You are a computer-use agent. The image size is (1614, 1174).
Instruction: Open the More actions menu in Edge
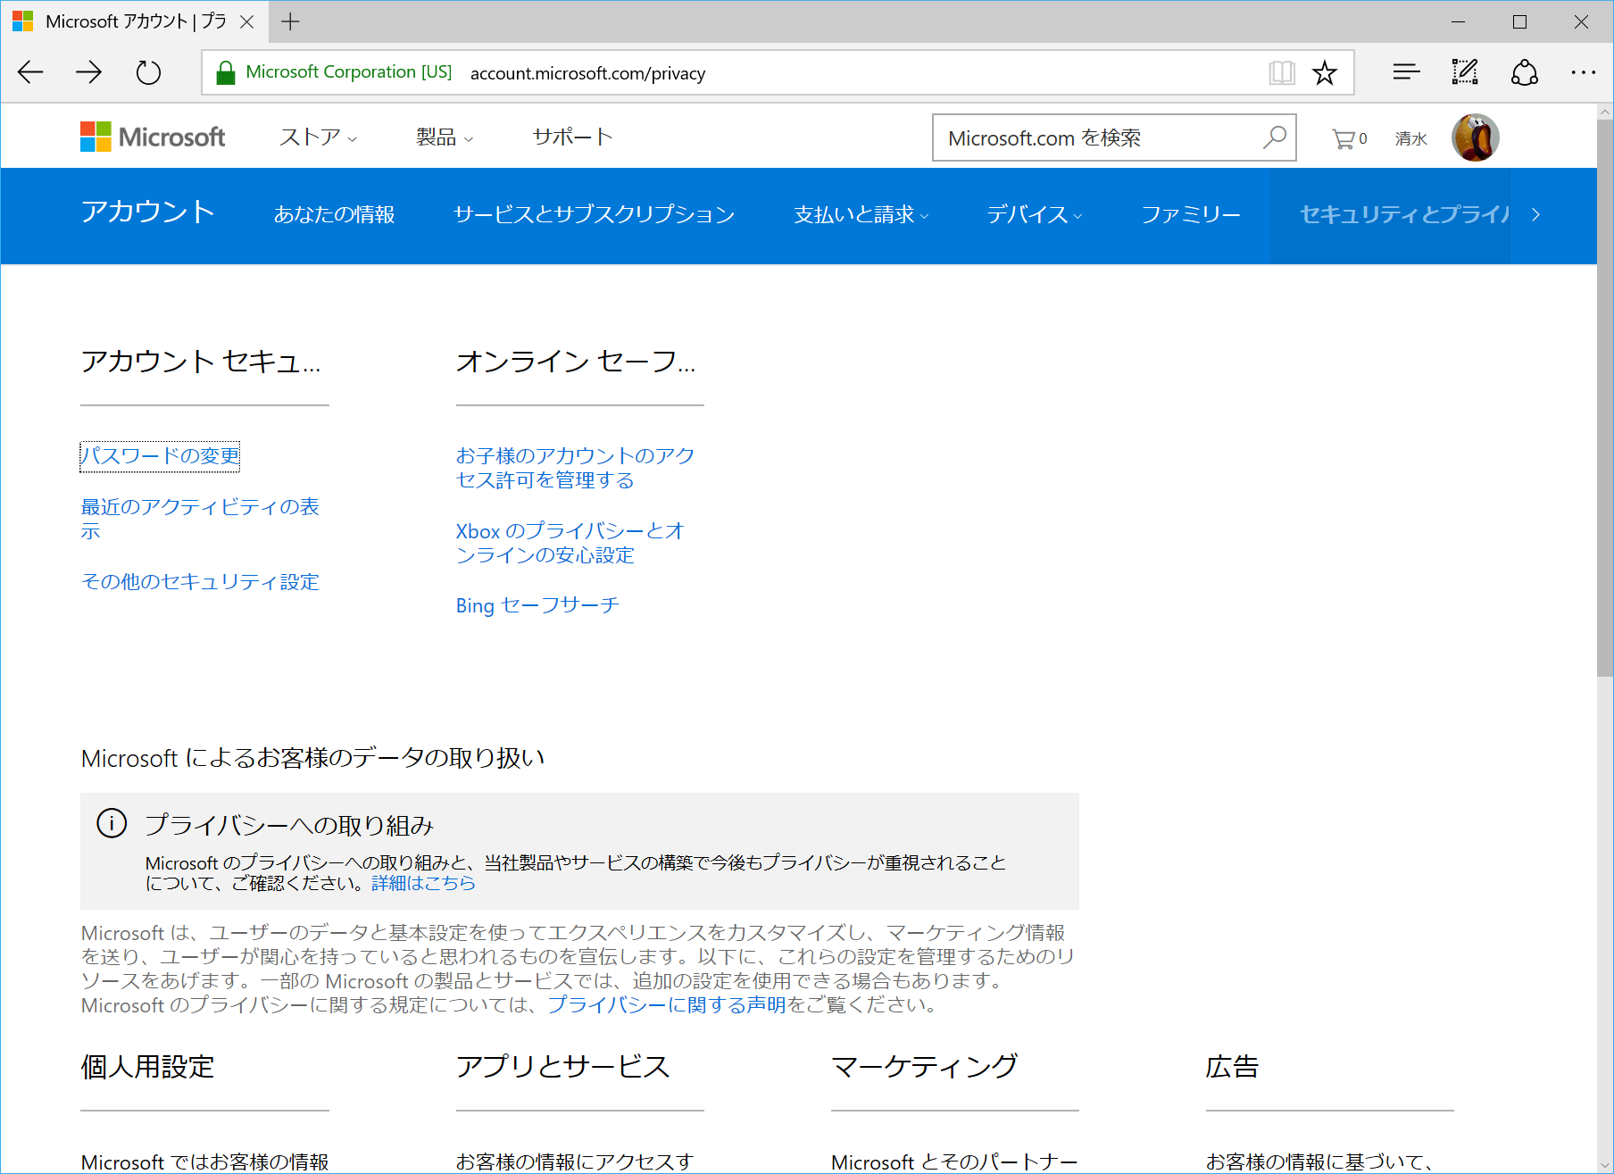1584,72
